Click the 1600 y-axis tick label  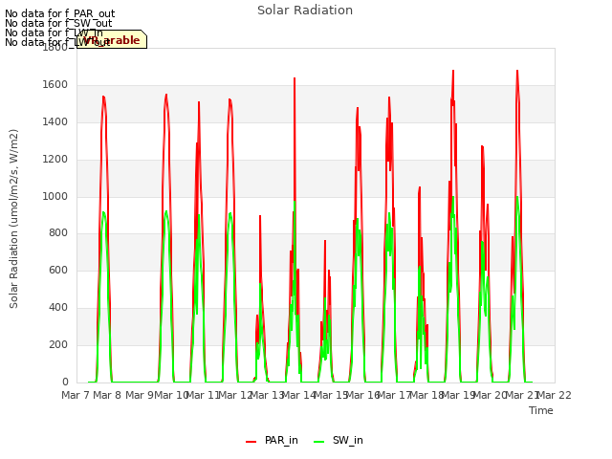55,85
